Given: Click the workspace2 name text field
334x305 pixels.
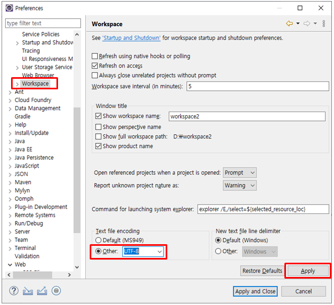Looking at the screenshot, I should [x=247, y=116].
